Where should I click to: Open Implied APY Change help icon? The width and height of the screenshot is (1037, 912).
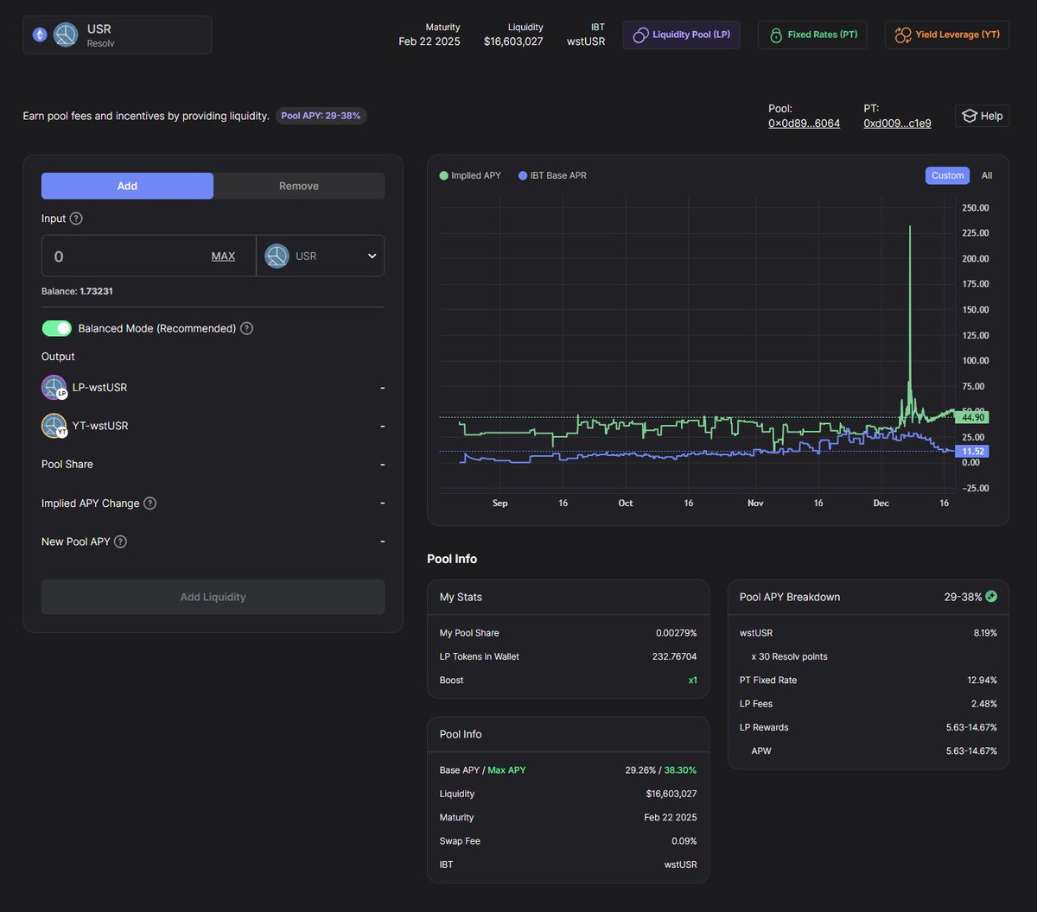[x=150, y=503]
